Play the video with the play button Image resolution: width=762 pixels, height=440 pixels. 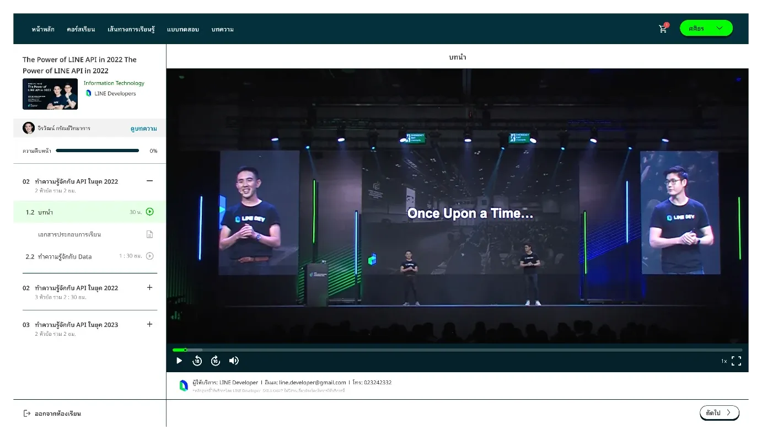[179, 361]
